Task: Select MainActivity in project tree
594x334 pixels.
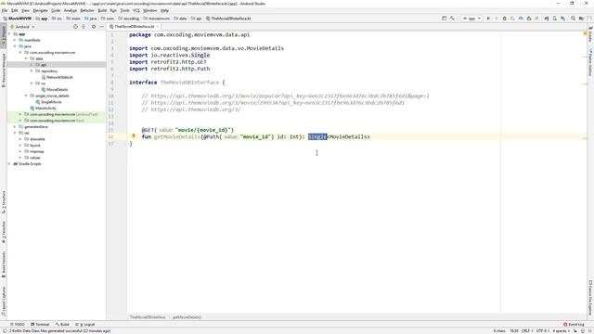Action: pos(44,109)
